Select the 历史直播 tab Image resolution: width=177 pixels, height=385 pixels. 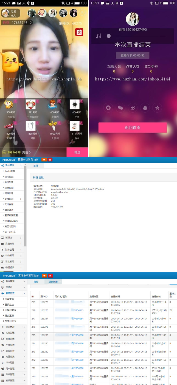click(53, 282)
